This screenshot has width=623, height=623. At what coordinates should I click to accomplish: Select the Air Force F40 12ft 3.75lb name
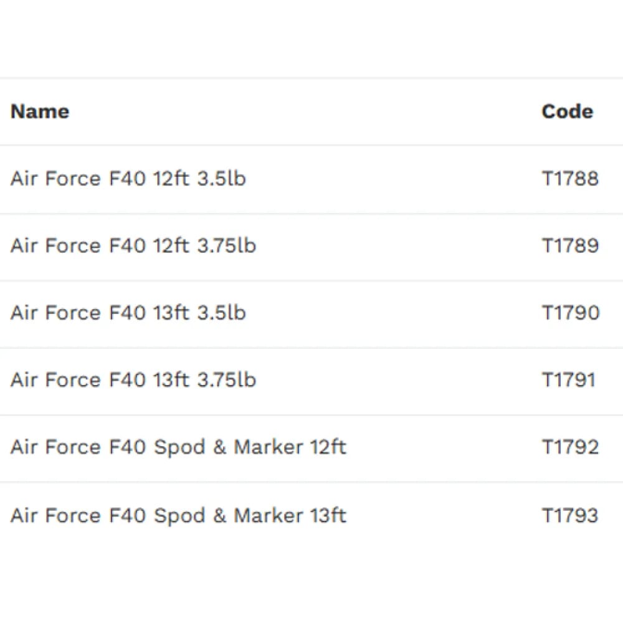133,245
